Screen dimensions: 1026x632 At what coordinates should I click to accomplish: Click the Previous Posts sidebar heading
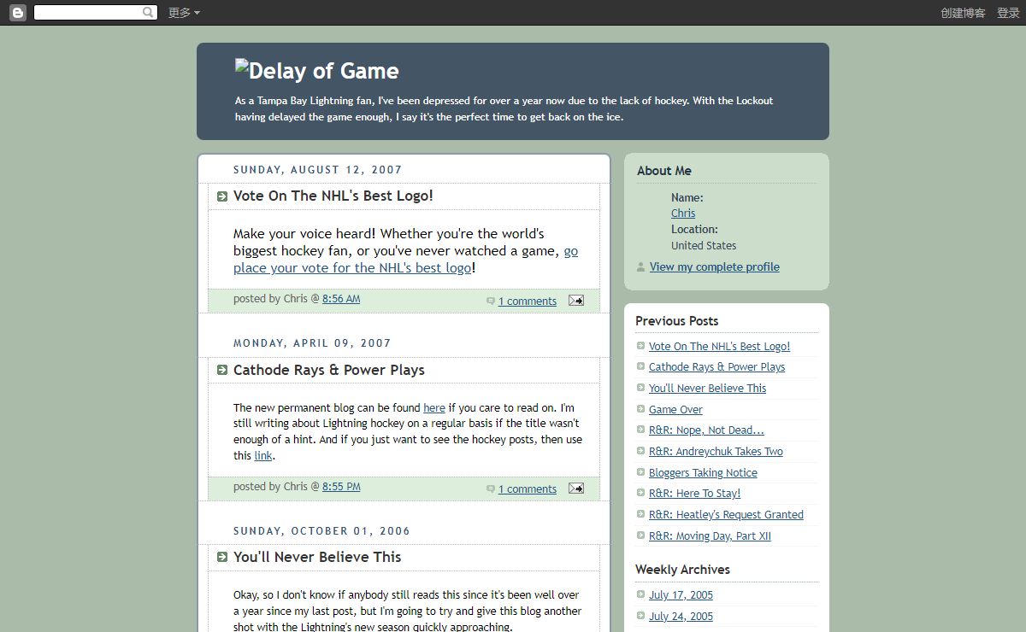click(677, 321)
